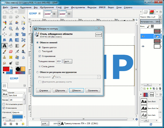Image resolution: width=164 pixels, height=128 pixels.
Task: Select the Ellipse Select tool
Action: [x=11, y=17]
